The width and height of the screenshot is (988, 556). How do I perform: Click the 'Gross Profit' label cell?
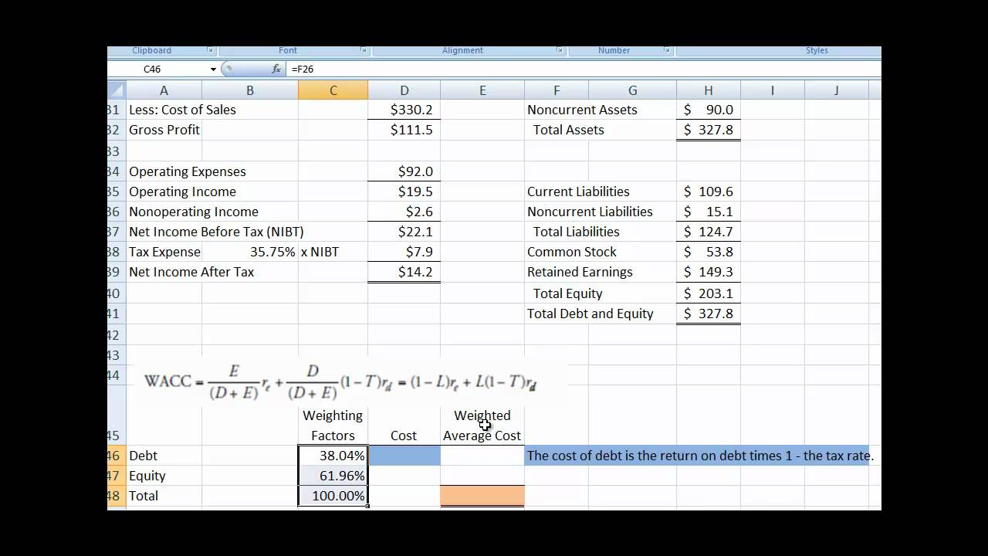(164, 130)
